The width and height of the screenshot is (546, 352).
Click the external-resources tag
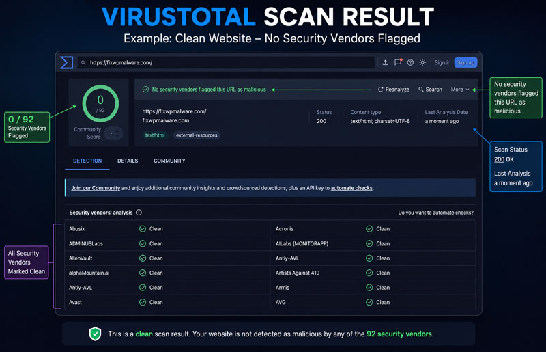[x=197, y=135]
